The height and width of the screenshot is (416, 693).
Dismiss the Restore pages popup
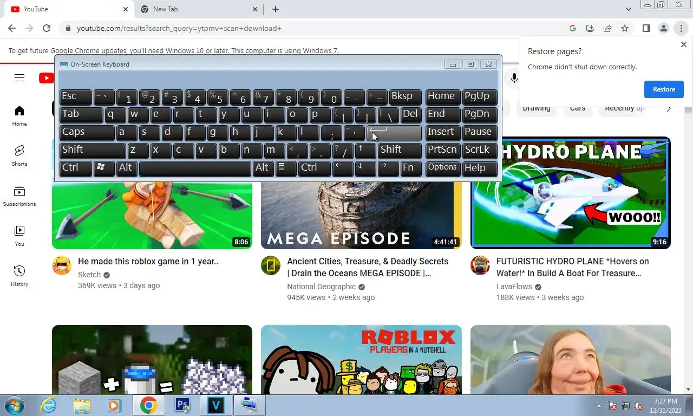(683, 44)
